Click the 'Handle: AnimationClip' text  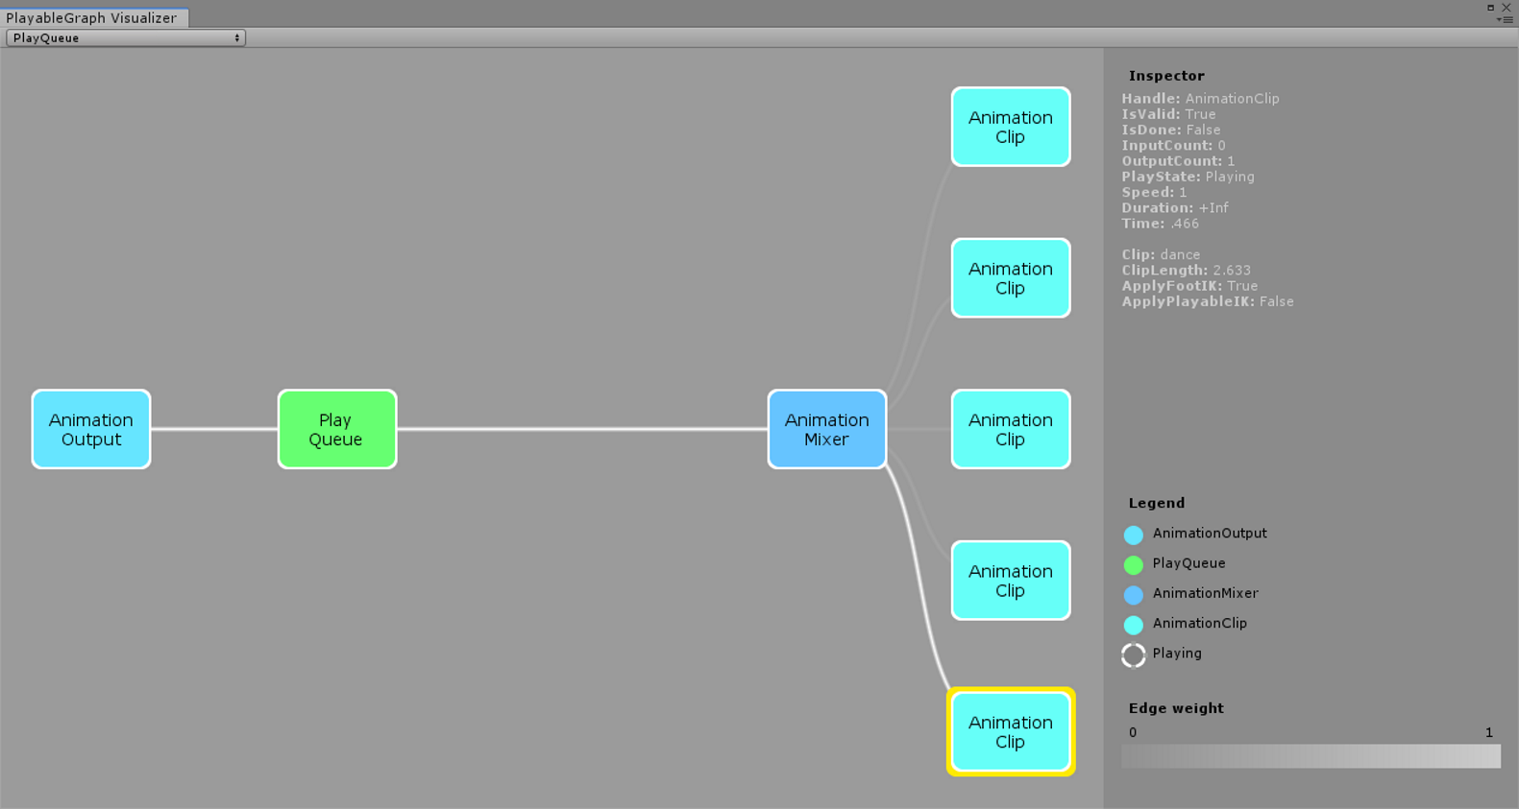1200,99
